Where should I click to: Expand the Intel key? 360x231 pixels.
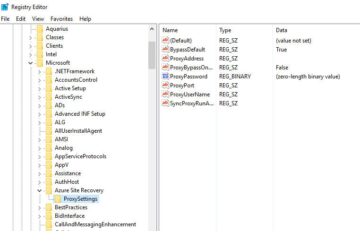(31, 55)
